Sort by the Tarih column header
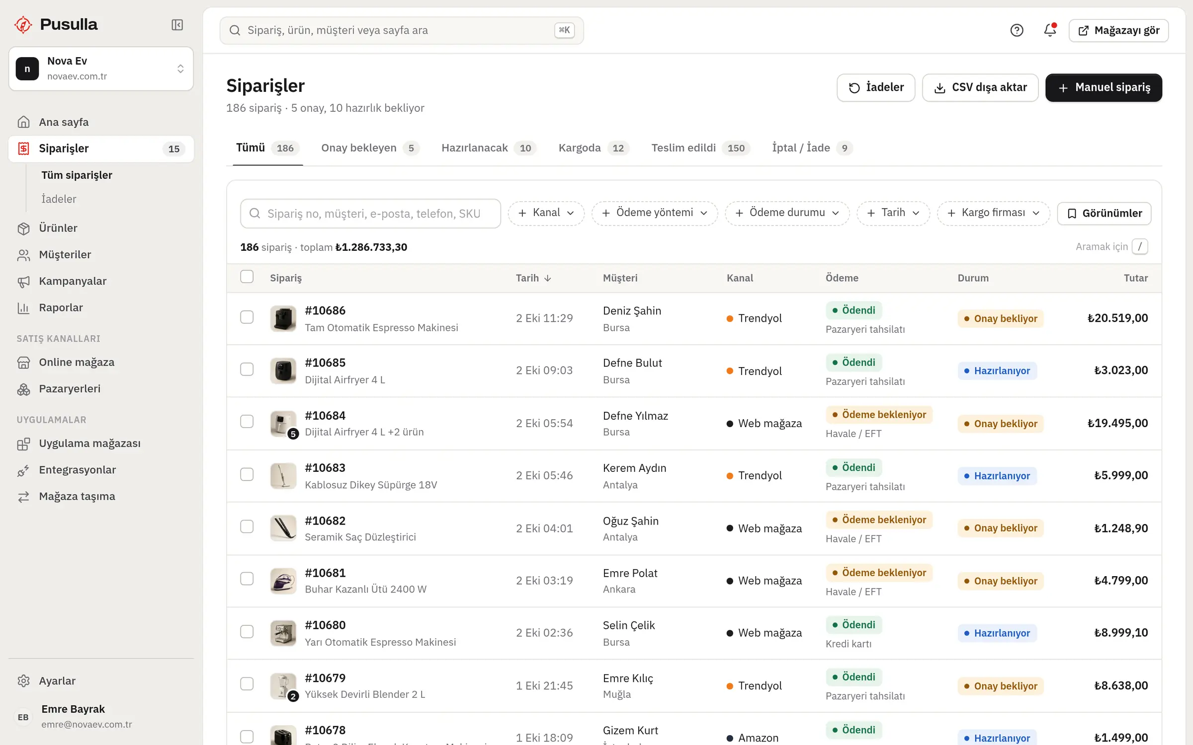1193x745 pixels. [533, 278]
